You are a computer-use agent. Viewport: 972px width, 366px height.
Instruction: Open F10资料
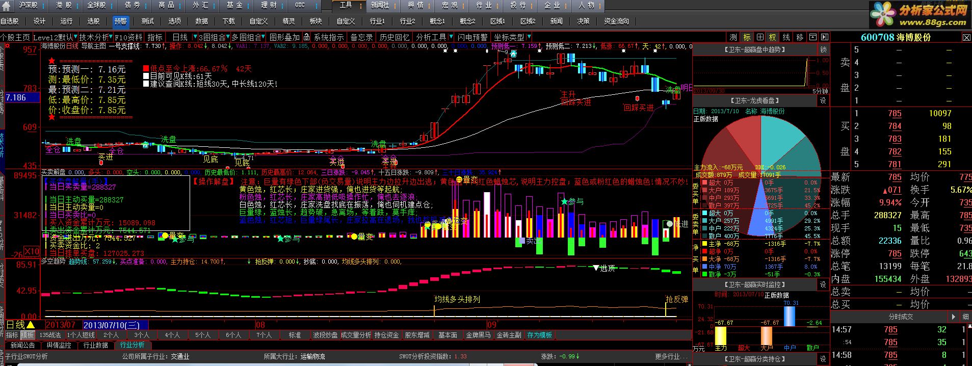[129, 37]
